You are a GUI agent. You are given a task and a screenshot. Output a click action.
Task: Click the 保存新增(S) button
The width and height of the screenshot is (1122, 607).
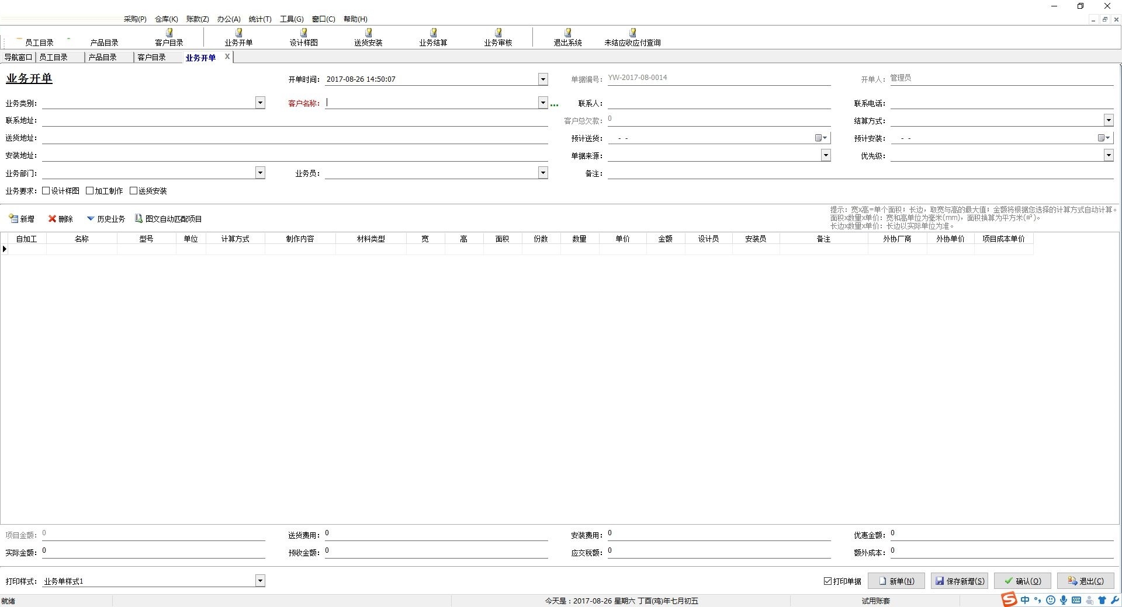click(960, 581)
